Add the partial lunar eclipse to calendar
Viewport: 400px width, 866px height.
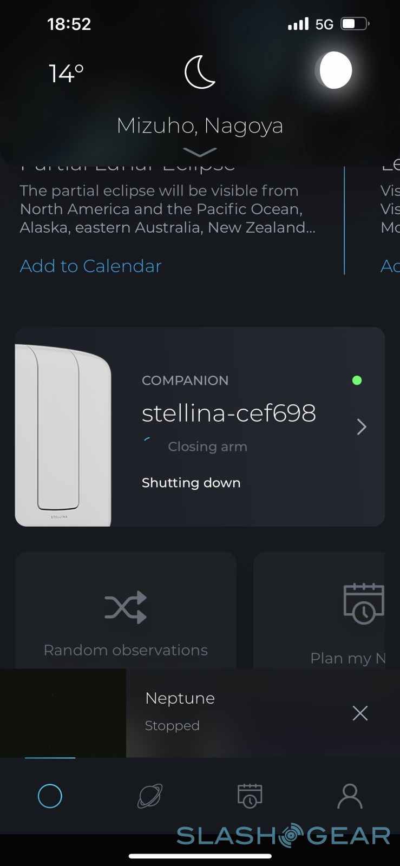pos(90,266)
